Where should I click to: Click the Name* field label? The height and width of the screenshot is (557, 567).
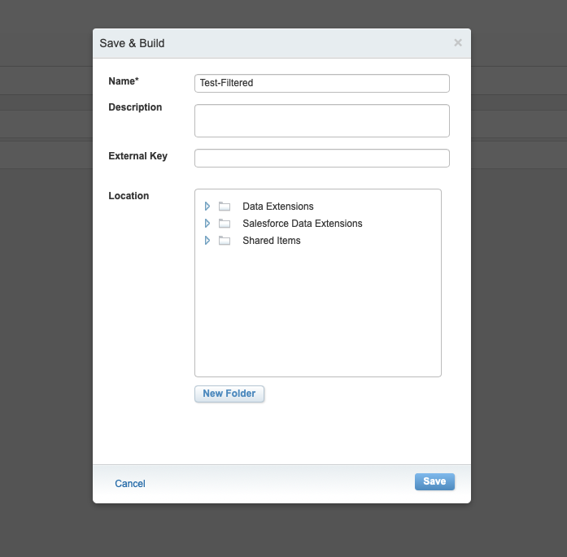pyautogui.click(x=124, y=81)
